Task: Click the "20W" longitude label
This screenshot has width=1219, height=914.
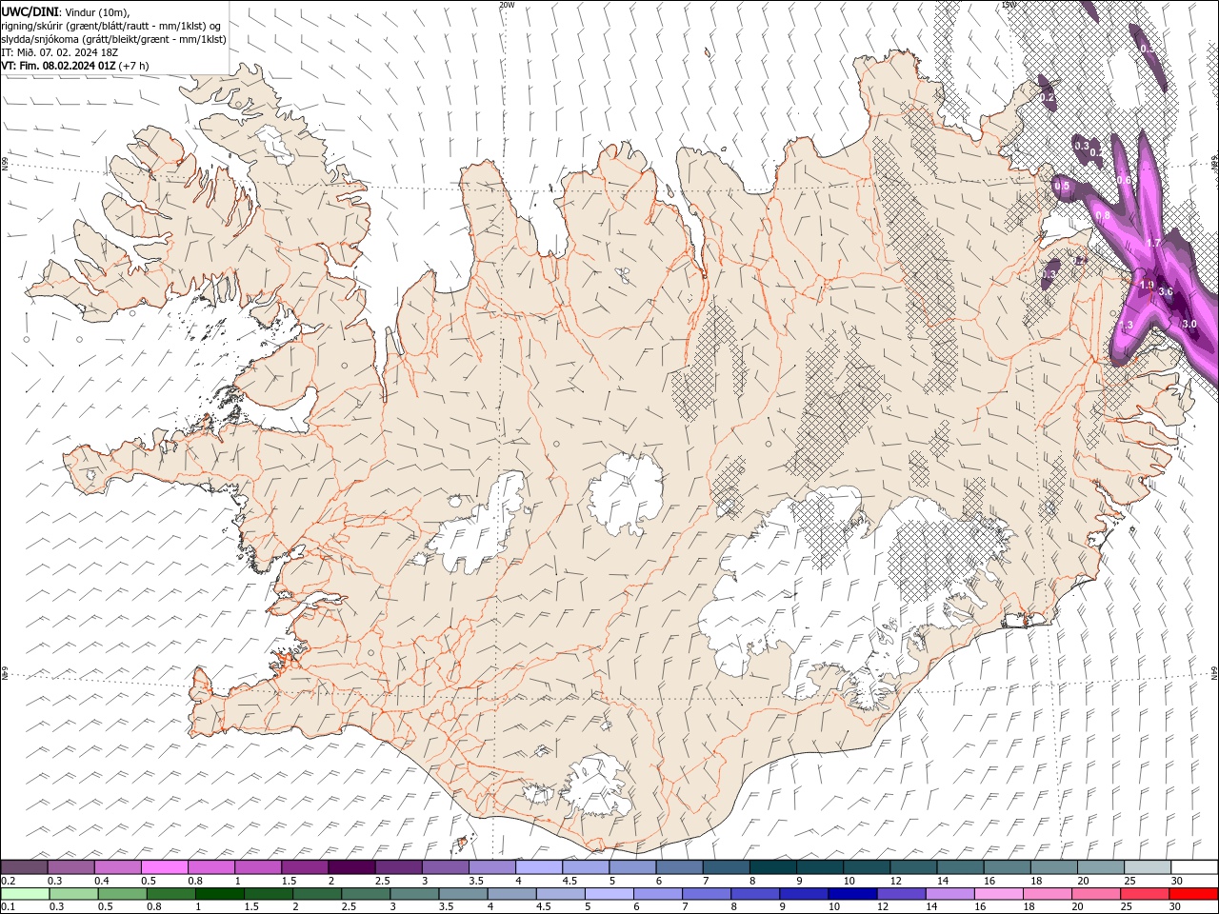Action: click(507, 5)
